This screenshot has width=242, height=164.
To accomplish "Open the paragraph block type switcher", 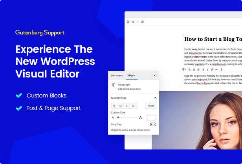I will point(184,69).
